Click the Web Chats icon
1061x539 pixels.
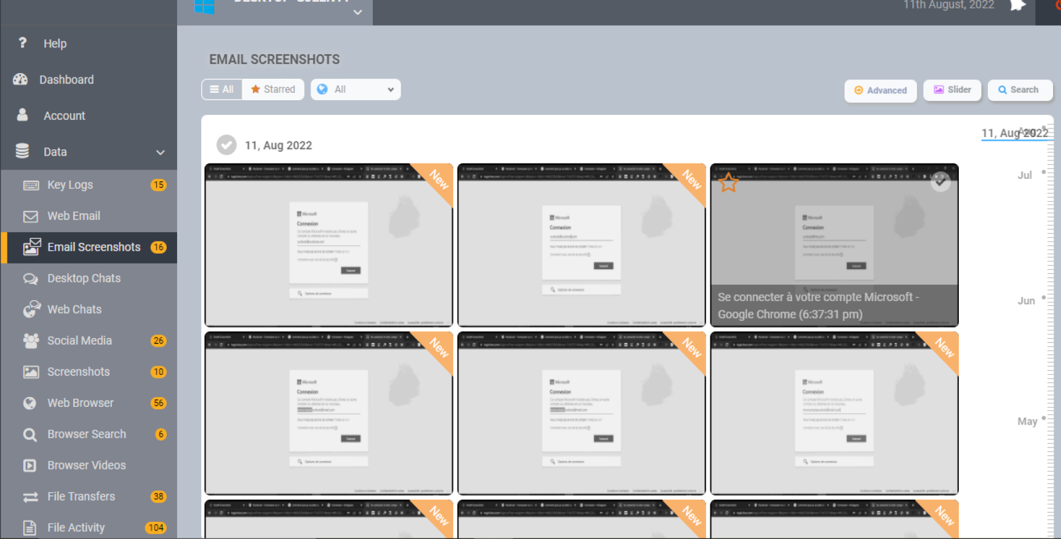point(31,309)
